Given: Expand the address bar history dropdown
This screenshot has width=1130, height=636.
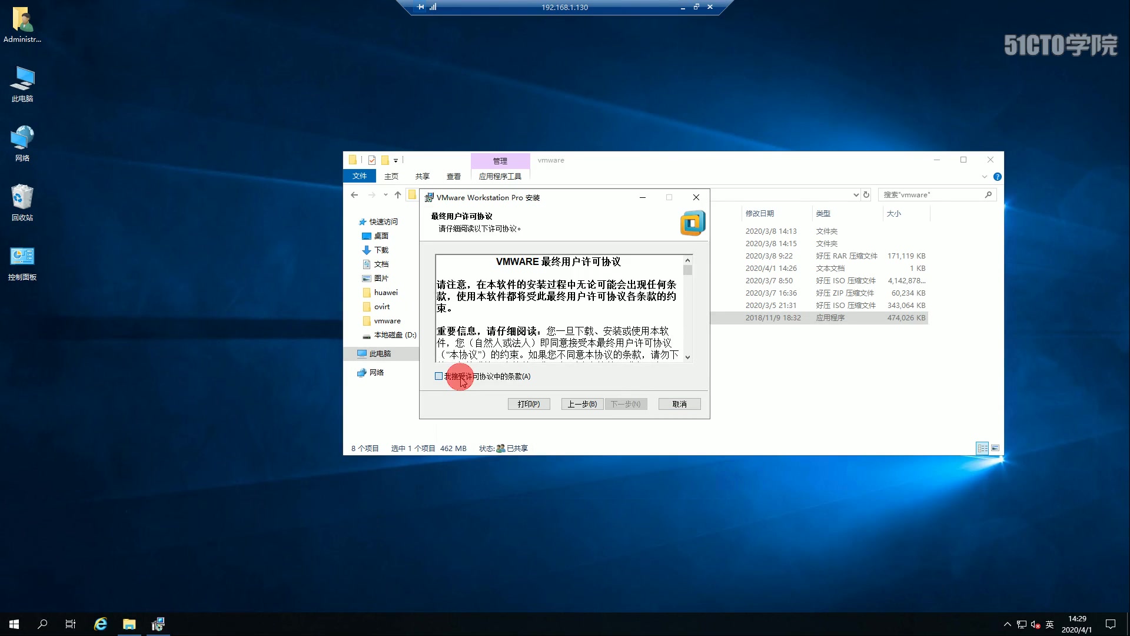Looking at the screenshot, I should coord(856,195).
